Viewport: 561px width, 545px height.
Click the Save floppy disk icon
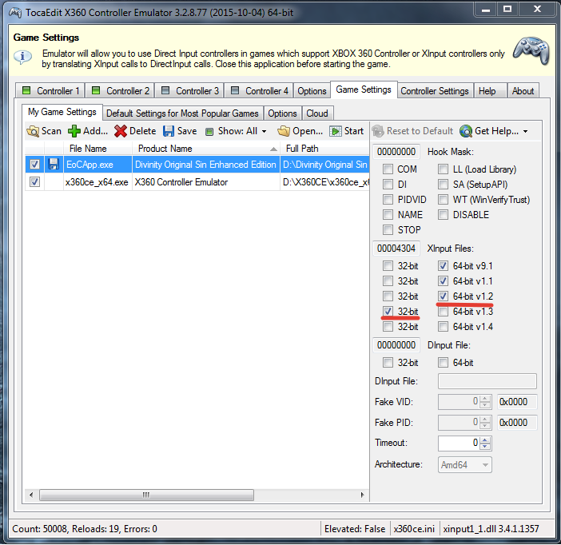coord(168,131)
